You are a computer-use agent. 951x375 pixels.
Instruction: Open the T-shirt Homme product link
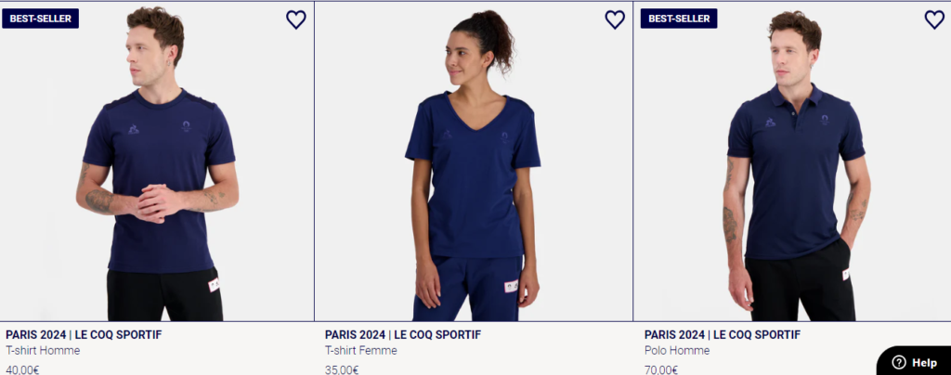pyautogui.click(x=43, y=351)
